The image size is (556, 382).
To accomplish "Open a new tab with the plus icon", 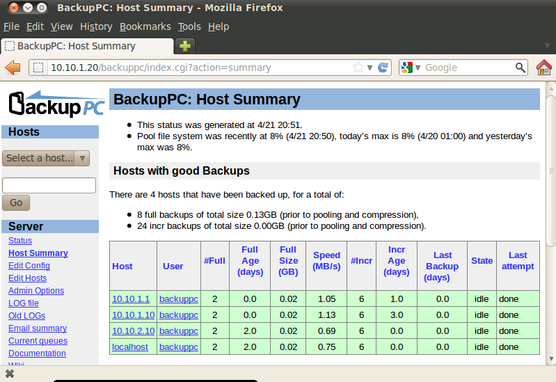I will 185,46.
